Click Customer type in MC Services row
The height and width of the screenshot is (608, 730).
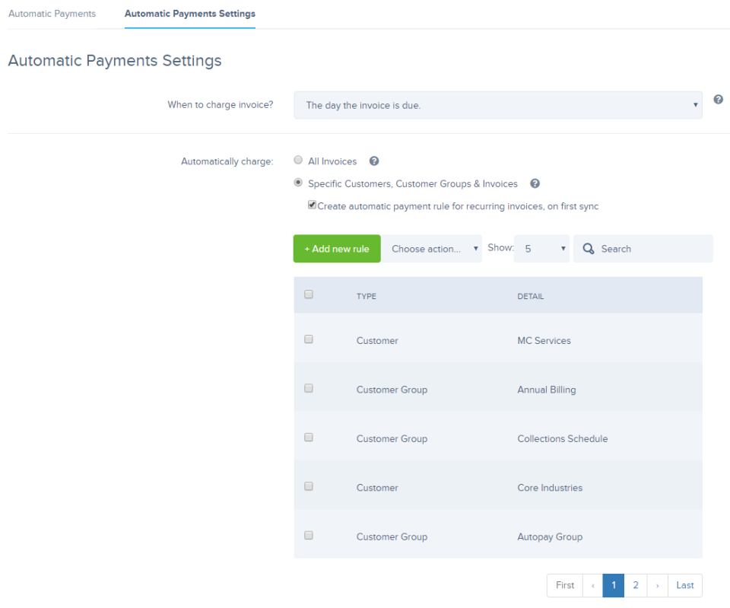pyautogui.click(x=377, y=341)
